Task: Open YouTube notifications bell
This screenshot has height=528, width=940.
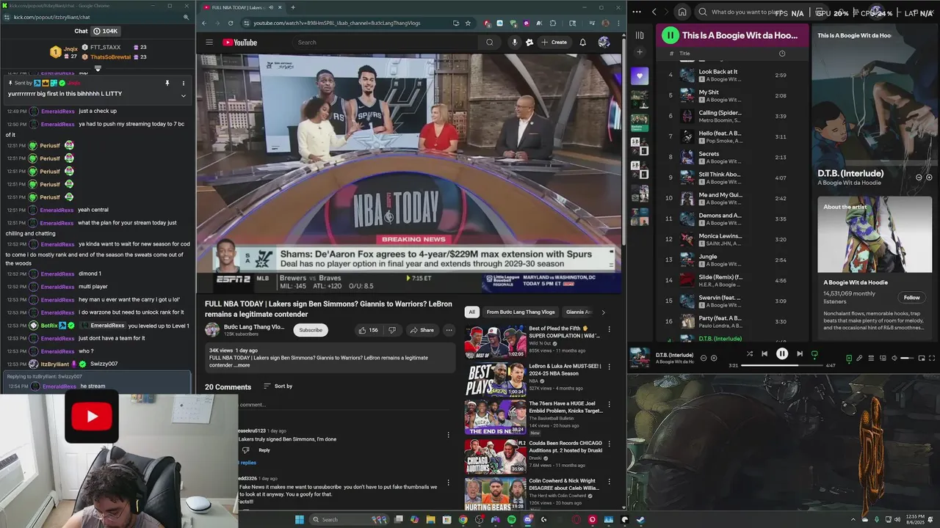Action: pos(583,43)
